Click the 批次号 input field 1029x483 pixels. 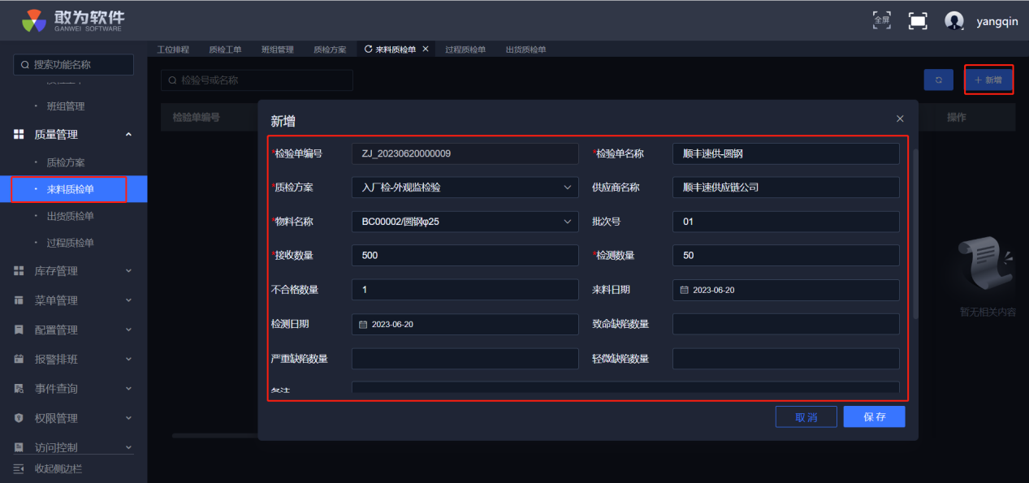point(786,222)
